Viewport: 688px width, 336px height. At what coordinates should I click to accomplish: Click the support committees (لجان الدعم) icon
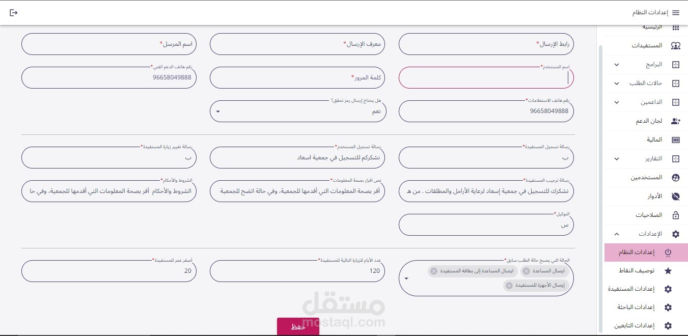(676, 121)
